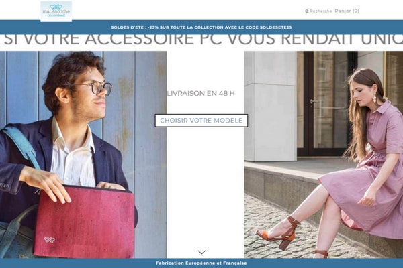Click the SOLDES D'ETE promo banner
This screenshot has width=403, height=268.
pos(201,27)
